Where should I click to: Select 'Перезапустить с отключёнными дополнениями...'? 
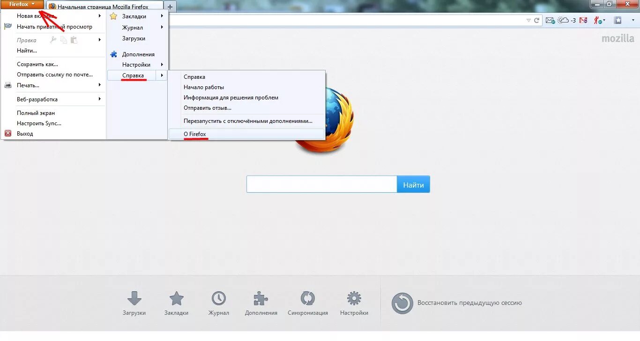click(x=247, y=121)
